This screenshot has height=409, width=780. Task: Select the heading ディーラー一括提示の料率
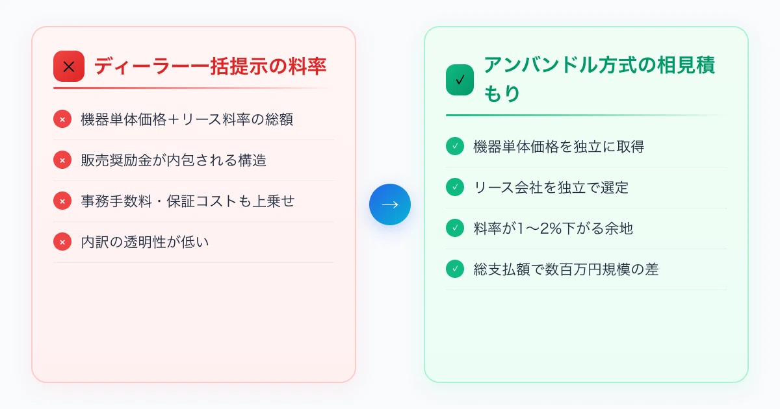pos(210,66)
